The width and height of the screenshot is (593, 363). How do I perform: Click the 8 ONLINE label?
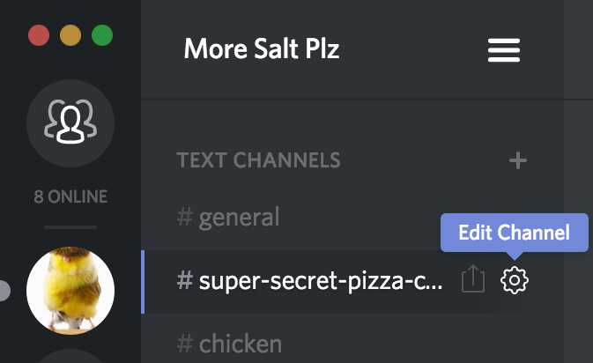click(70, 196)
